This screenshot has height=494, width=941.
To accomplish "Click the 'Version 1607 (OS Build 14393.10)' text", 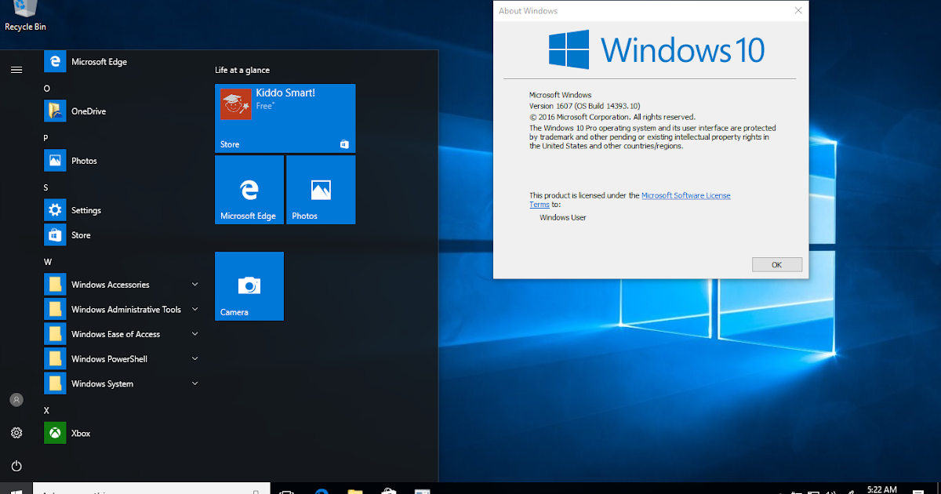I will (x=584, y=106).
